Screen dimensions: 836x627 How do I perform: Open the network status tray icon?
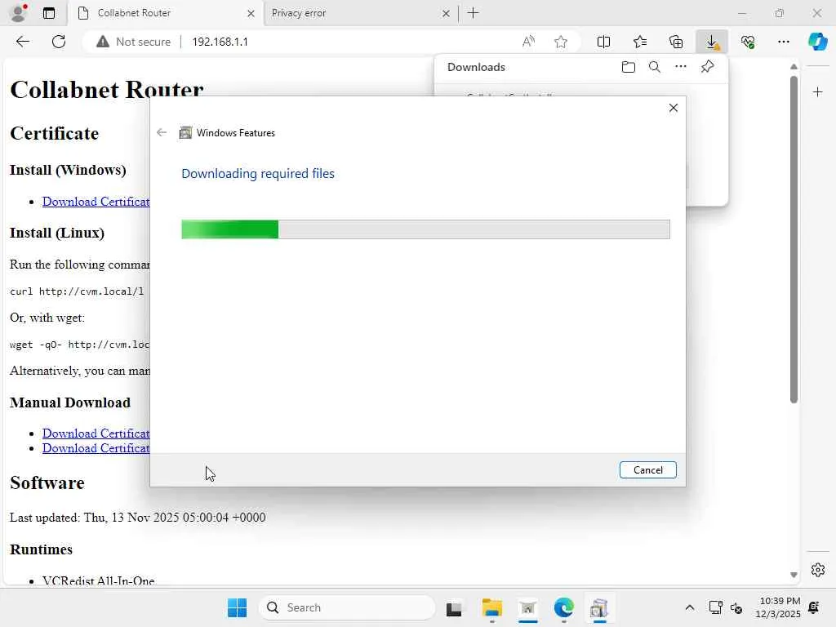pos(715,607)
